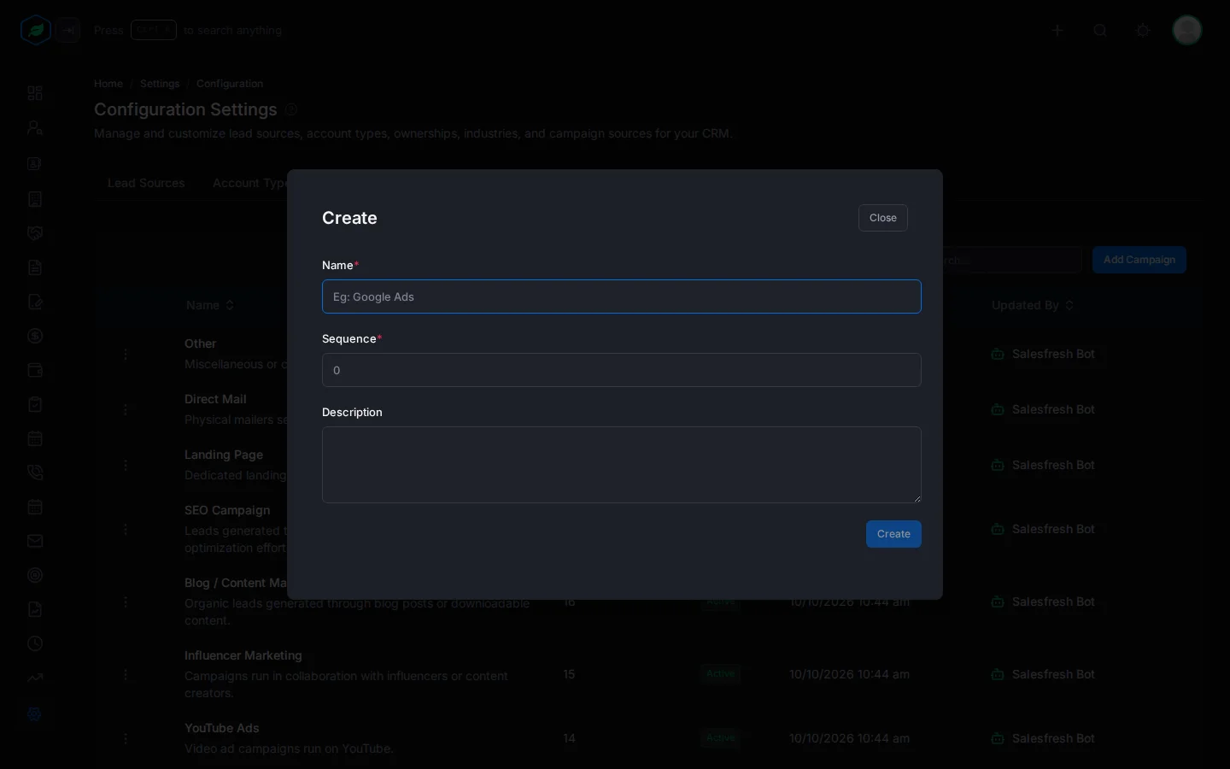Sort the table by the Name column
This screenshot has height=769, width=1230.
[210, 305]
